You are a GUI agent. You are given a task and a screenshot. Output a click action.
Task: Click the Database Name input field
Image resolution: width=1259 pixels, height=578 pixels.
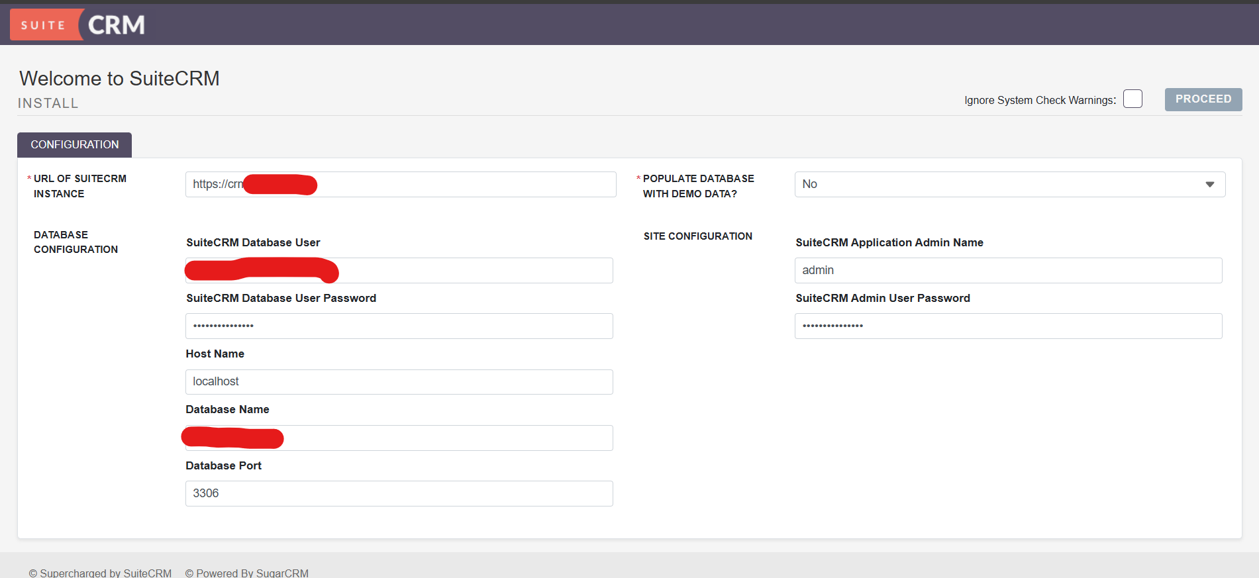point(399,438)
